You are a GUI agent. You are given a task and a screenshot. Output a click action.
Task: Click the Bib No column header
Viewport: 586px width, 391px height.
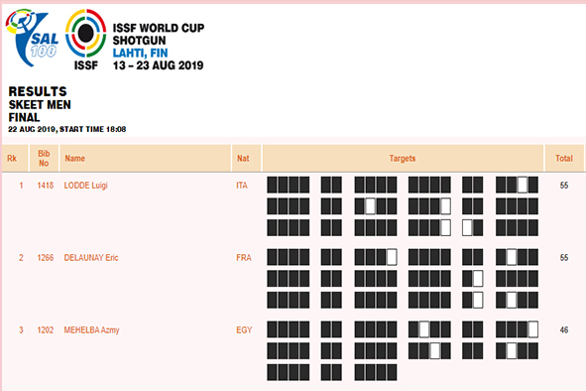coord(44,158)
